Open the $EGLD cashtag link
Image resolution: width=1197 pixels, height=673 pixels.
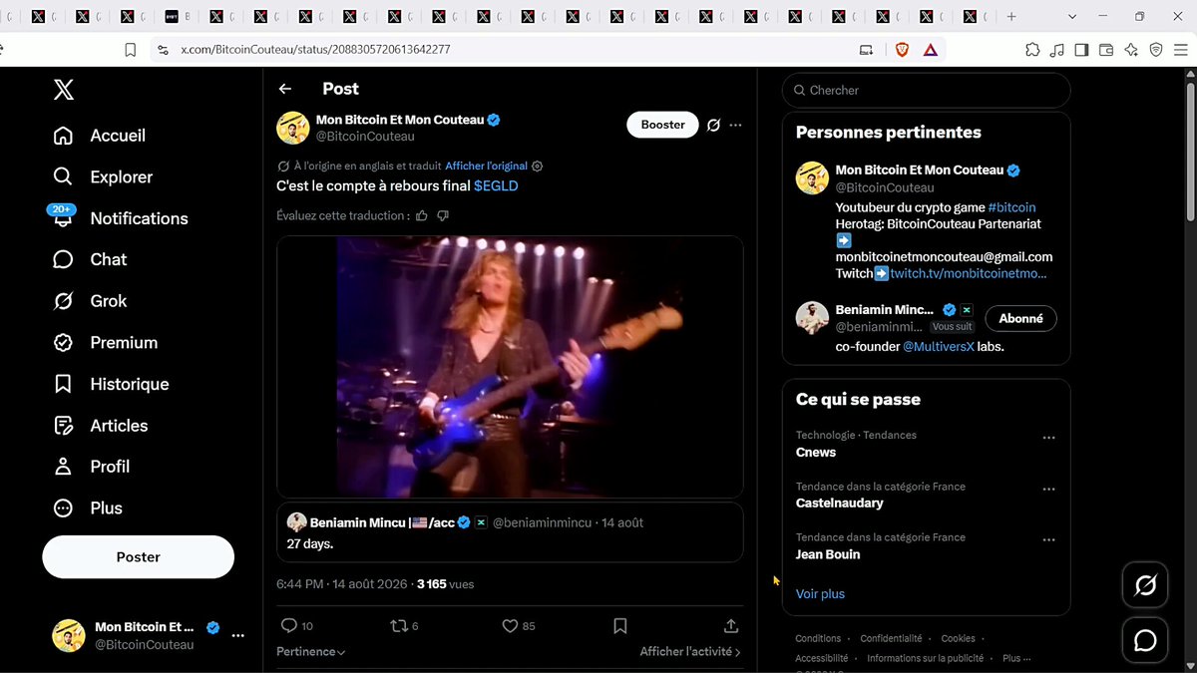[x=496, y=185]
